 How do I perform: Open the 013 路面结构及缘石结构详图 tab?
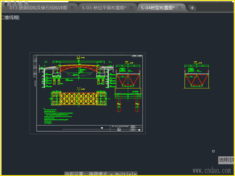(38, 8)
